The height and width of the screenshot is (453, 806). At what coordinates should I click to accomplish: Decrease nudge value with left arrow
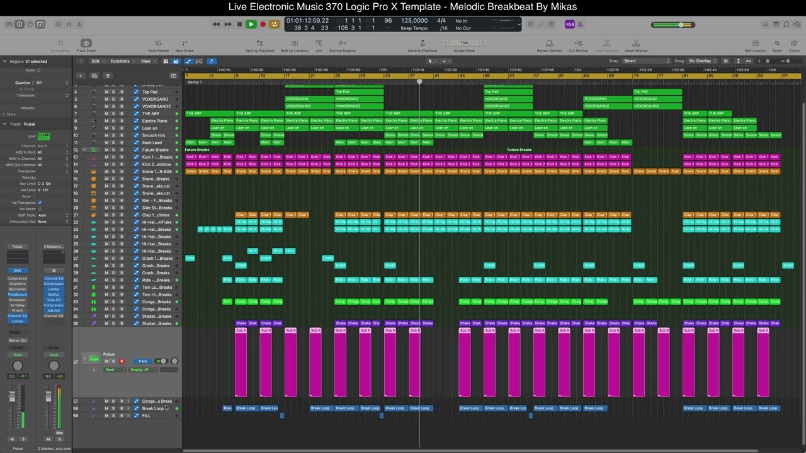click(446, 43)
